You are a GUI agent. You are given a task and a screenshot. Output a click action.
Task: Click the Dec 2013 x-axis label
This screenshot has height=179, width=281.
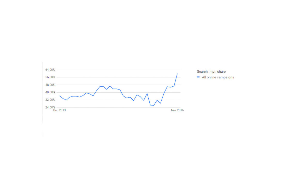pyautogui.click(x=59, y=110)
